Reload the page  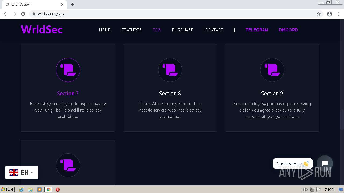[23, 14]
